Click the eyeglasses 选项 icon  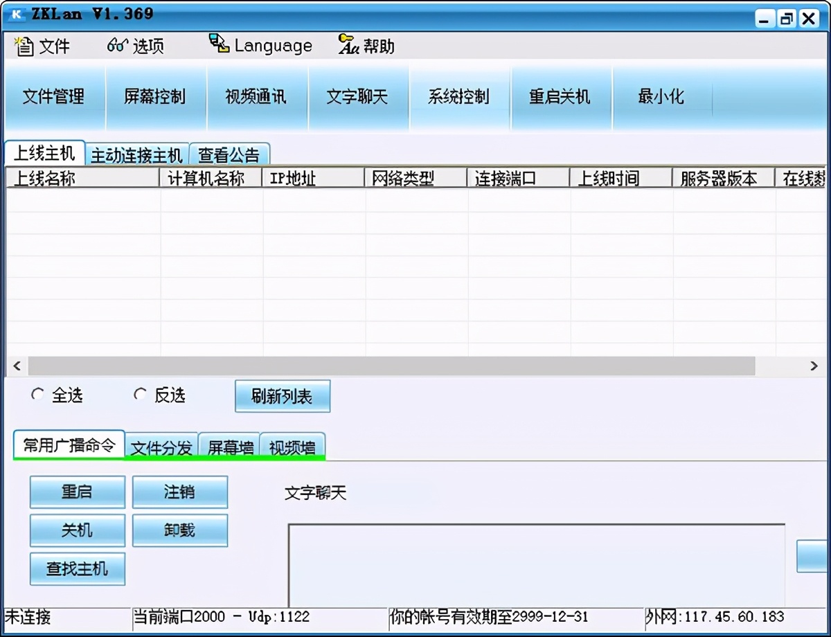pyautogui.click(x=116, y=45)
